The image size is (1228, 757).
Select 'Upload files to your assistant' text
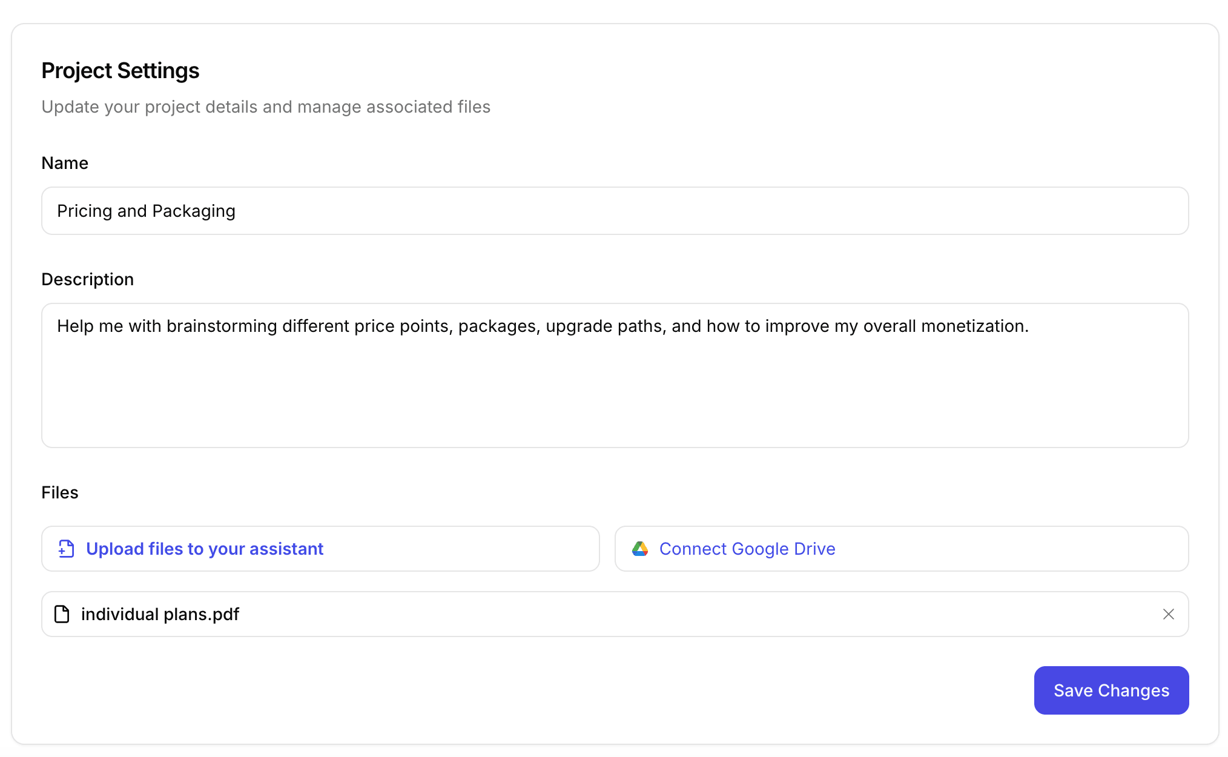tap(205, 549)
